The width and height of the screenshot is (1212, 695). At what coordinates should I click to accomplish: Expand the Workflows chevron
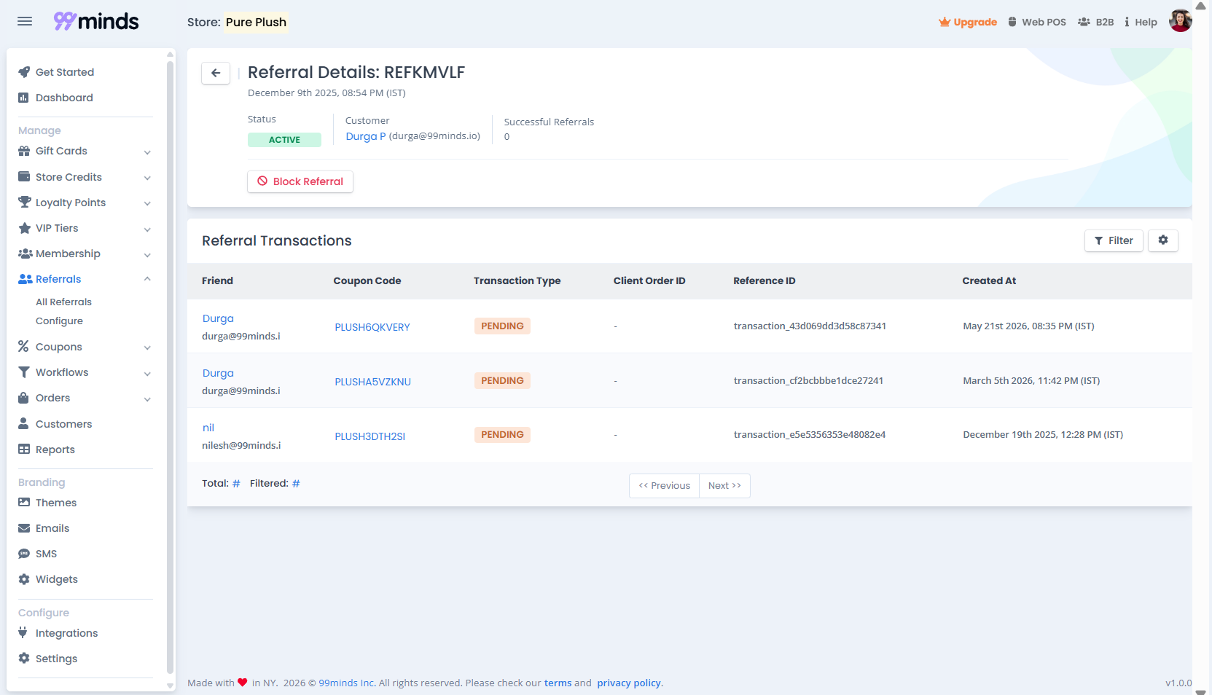click(x=147, y=374)
